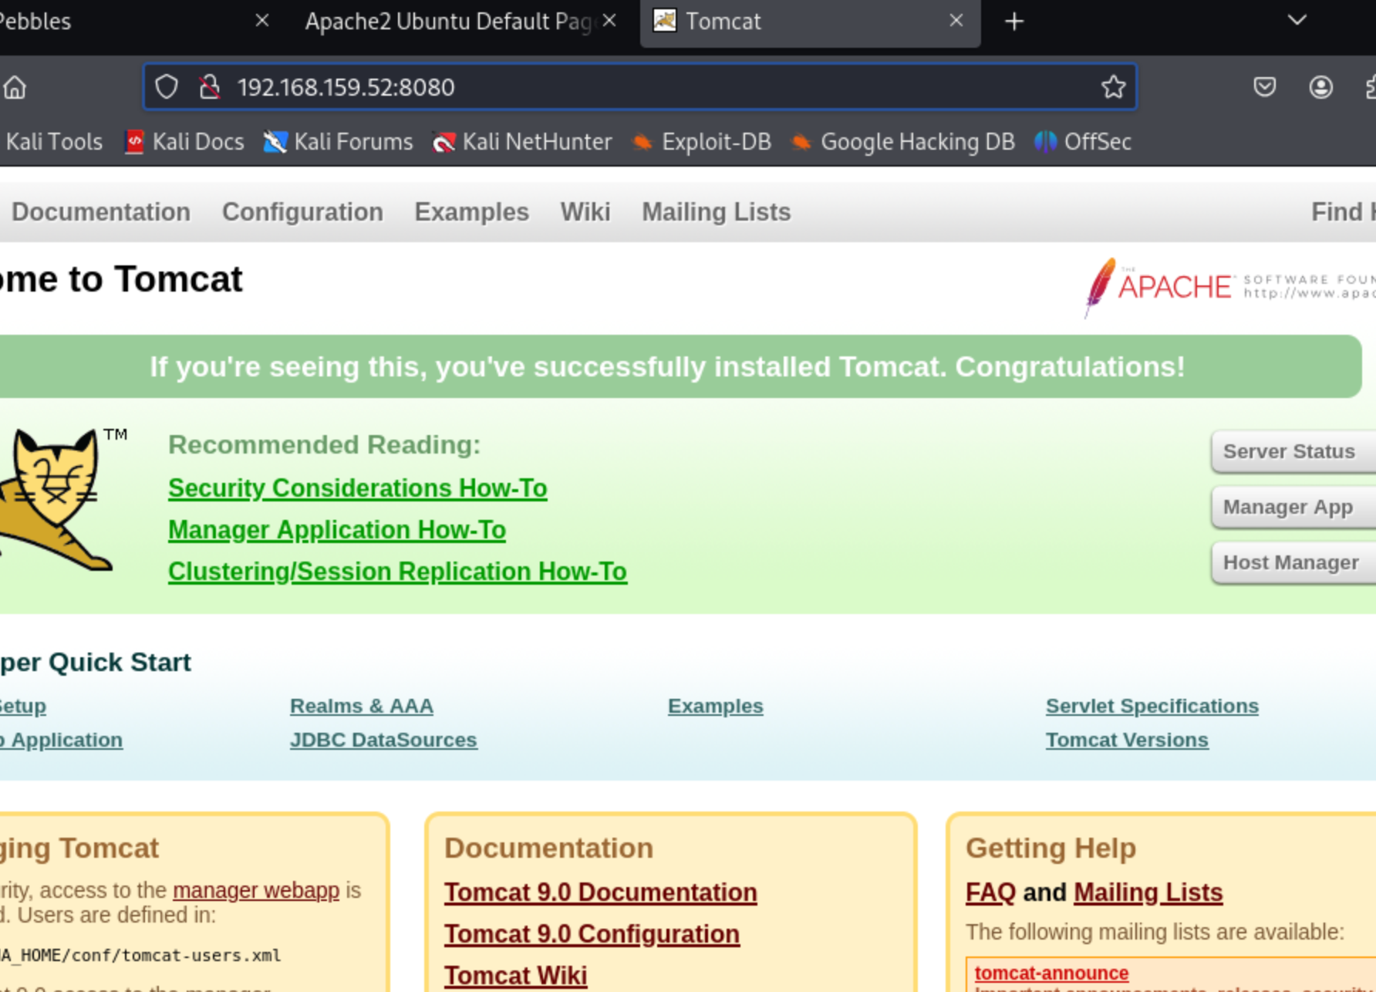This screenshot has height=992, width=1376.
Task: Open the Kali Docs bookmark
Action: click(184, 142)
